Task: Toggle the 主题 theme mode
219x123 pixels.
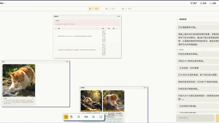Action: tap(213, 3)
